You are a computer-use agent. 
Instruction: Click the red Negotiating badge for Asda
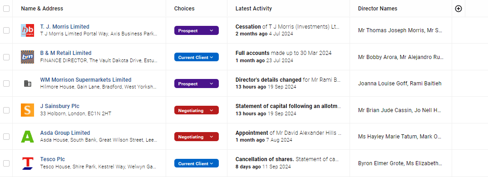[x=197, y=137]
